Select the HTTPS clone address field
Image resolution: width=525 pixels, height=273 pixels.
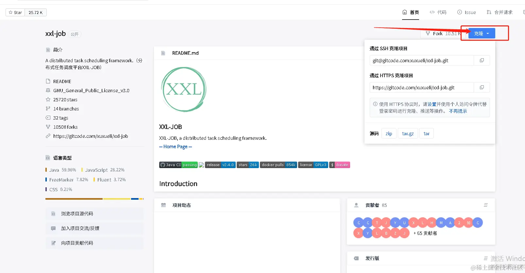coord(422,87)
